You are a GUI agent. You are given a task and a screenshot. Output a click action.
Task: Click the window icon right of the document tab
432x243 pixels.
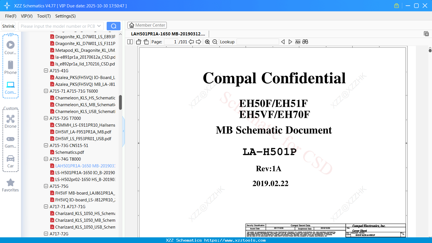pos(426,34)
